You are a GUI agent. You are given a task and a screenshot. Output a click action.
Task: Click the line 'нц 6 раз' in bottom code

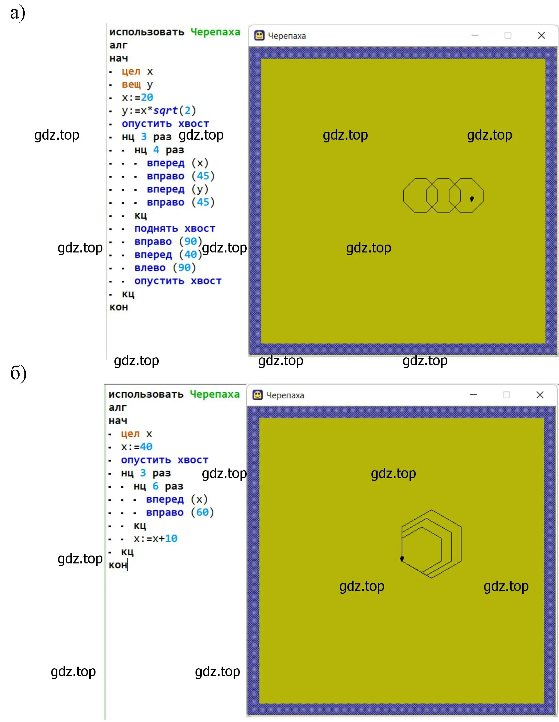158,486
